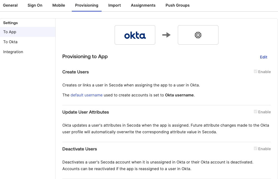Click the Okta logo box
This screenshot has height=179, width=278.
pos(135,35)
